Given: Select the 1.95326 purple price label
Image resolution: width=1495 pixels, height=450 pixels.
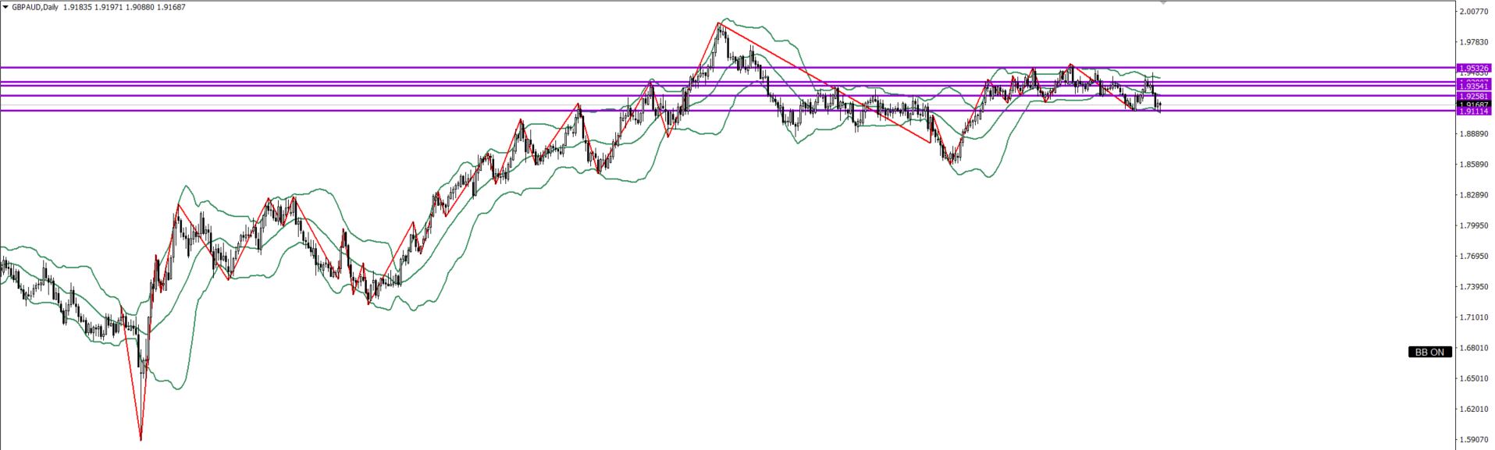Looking at the screenshot, I should coord(1473,69).
